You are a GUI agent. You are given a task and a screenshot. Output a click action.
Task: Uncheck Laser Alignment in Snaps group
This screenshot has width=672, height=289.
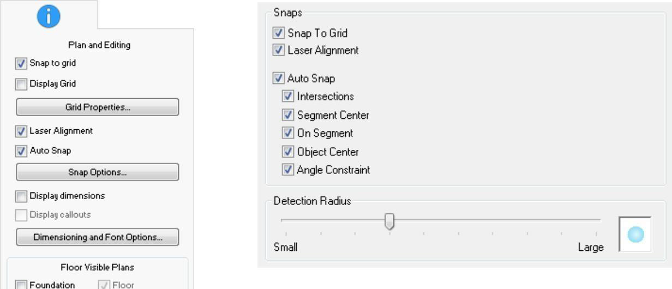pyautogui.click(x=279, y=50)
